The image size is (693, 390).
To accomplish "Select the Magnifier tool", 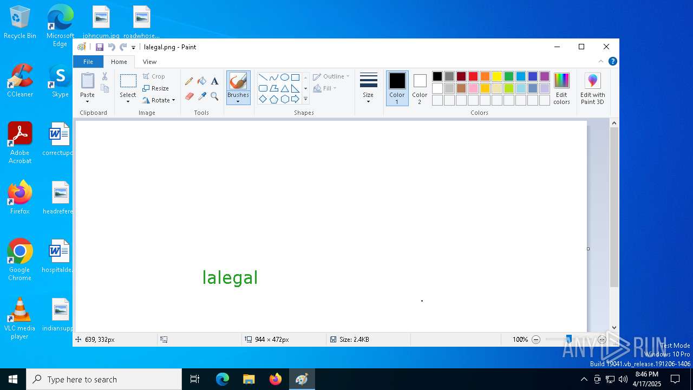I will tap(214, 96).
